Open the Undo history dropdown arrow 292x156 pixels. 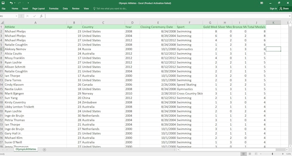click(x=15, y=3)
